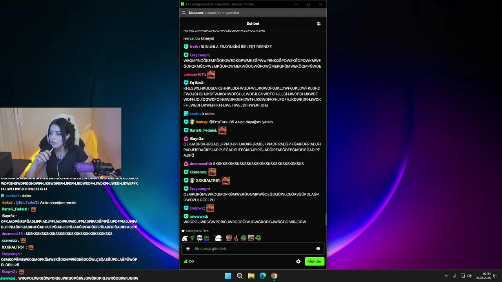Click the Google Chrome taskbar icon
Viewport: 502px width, 282px height.
274,276
